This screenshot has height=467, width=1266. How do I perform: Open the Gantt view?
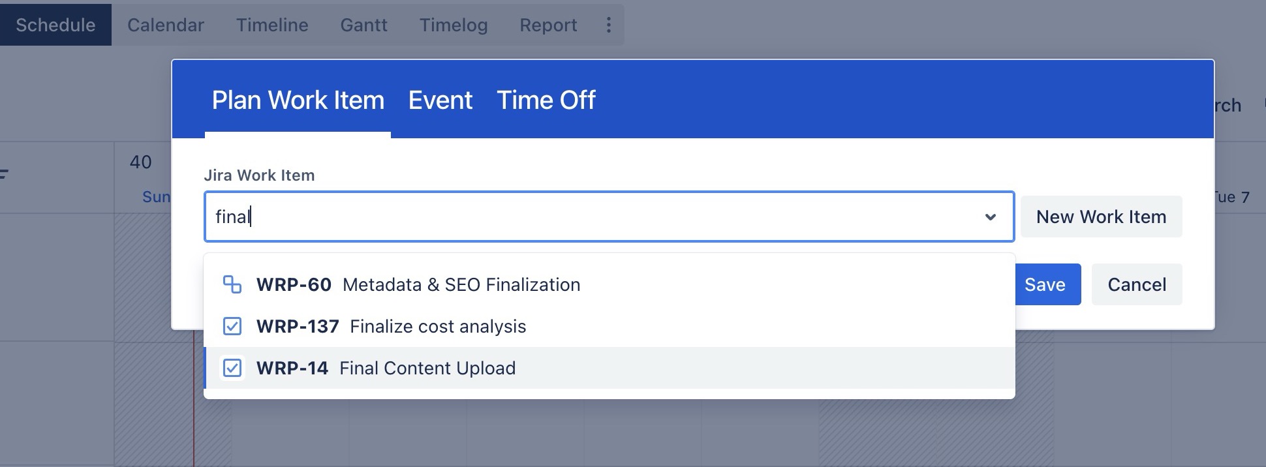coord(363,25)
